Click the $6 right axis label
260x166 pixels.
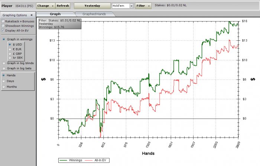click(244, 80)
